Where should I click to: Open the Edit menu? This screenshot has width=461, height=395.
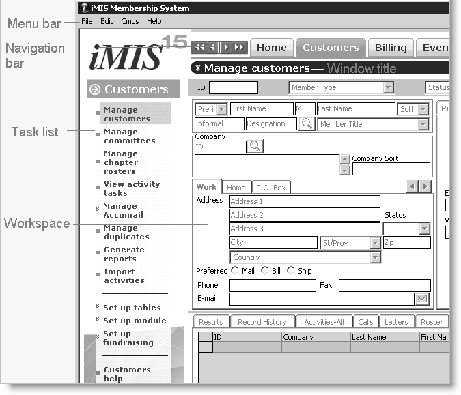(x=107, y=21)
